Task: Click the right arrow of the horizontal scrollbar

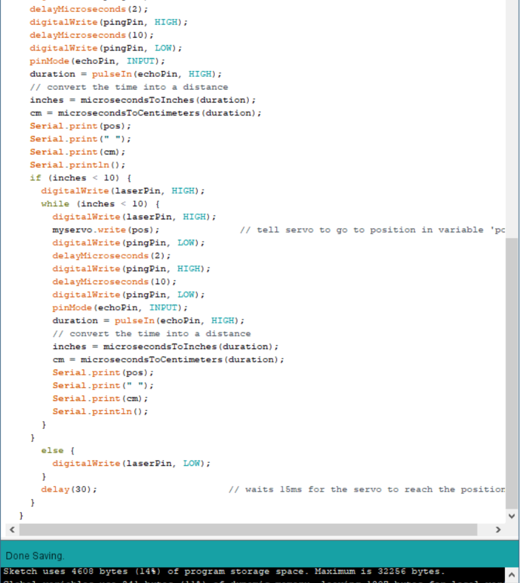Action: tap(498, 529)
